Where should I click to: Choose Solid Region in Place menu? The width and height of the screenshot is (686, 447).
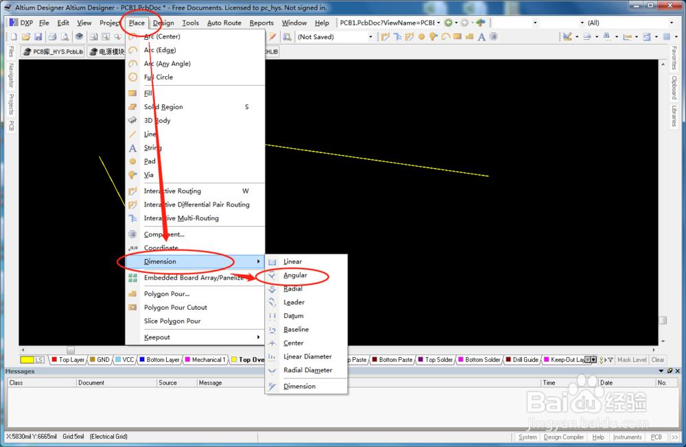195,107
